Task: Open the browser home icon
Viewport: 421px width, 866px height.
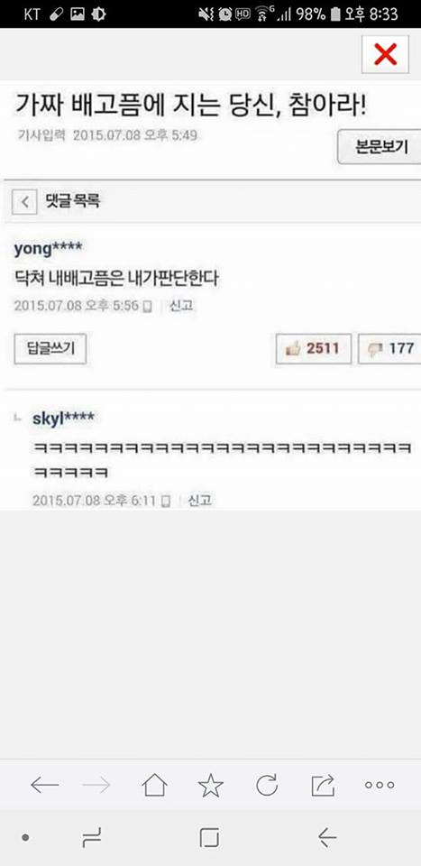Action: point(154,785)
